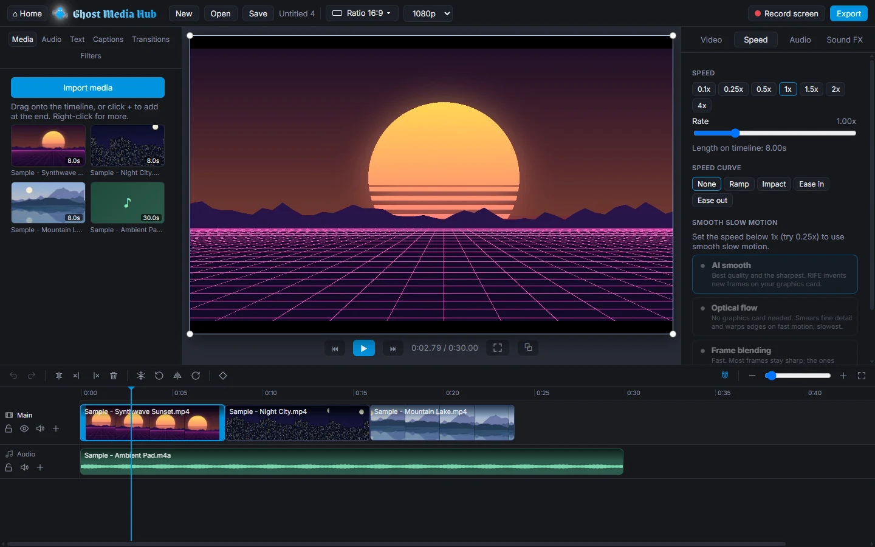Play the video preview
Viewport: 875px width, 547px height.
[364, 348]
